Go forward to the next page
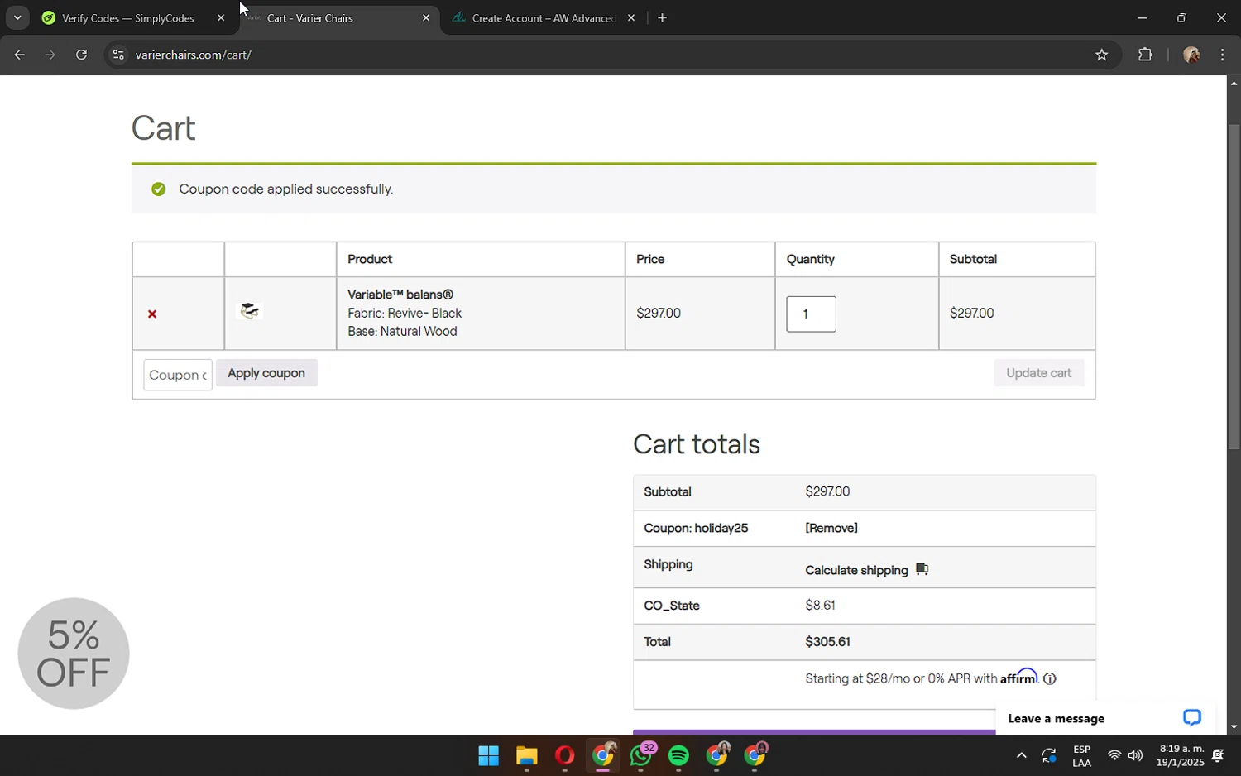Viewport: 1241px width, 776px height. point(50,55)
